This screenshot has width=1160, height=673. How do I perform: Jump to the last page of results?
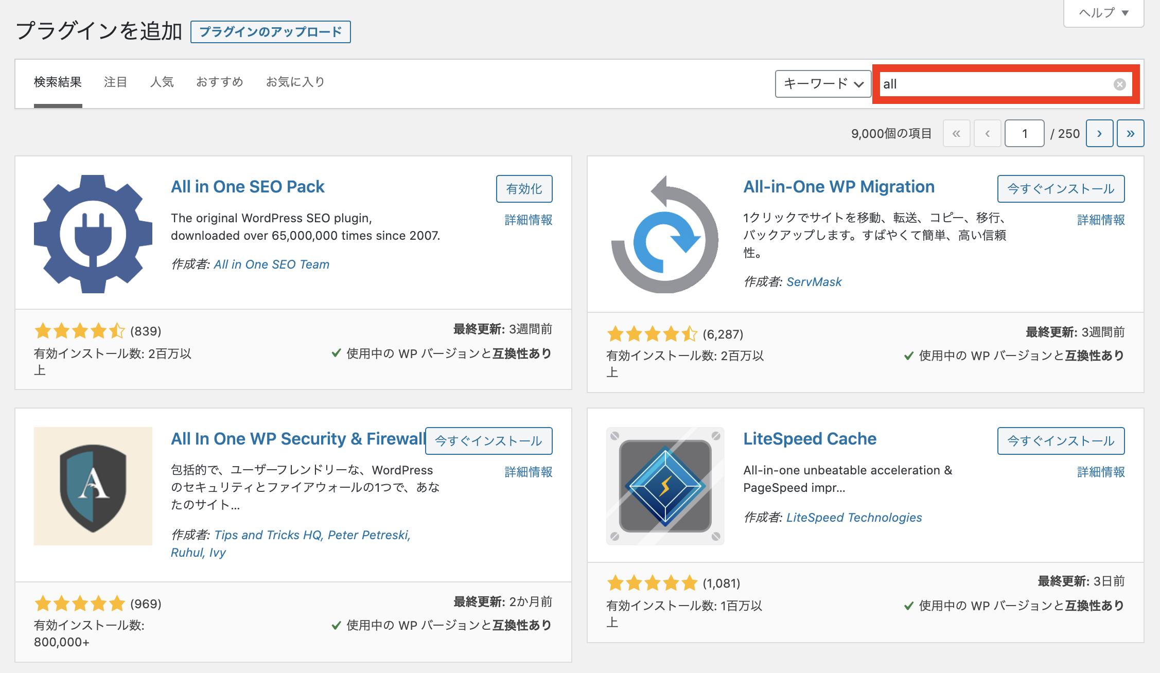(1131, 134)
